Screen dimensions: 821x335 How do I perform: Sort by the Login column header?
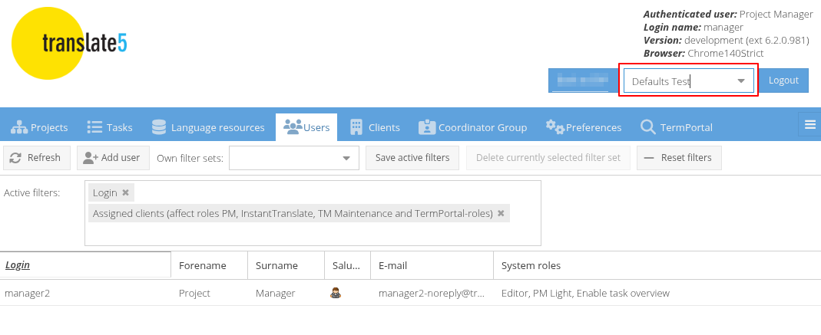[18, 265]
